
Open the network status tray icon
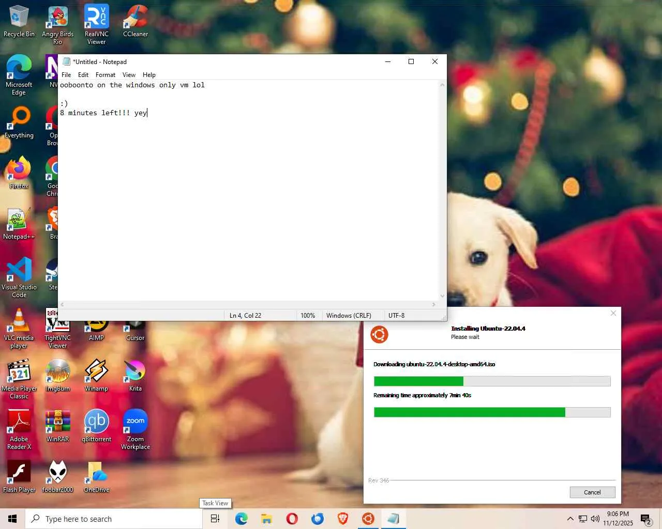tap(583, 519)
